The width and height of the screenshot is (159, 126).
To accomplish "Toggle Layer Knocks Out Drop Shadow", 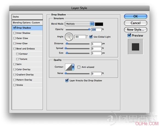I will pyautogui.click(x=67, y=80).
